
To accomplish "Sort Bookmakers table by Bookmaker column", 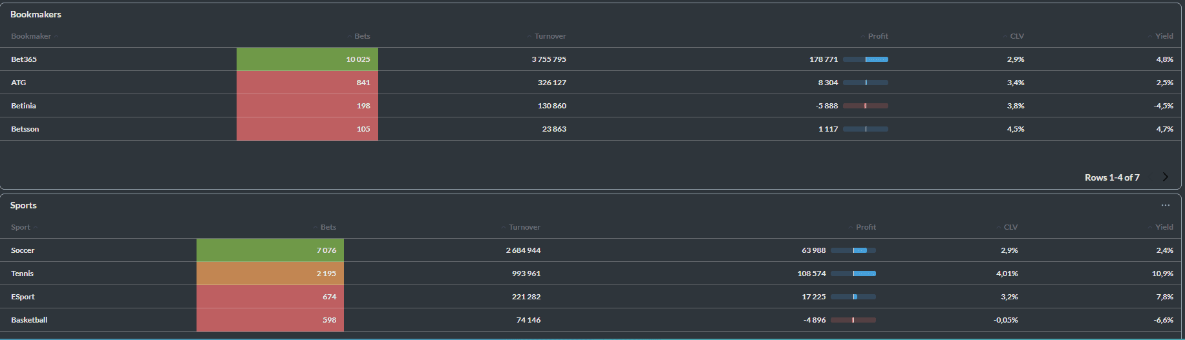I will [31, 36].
